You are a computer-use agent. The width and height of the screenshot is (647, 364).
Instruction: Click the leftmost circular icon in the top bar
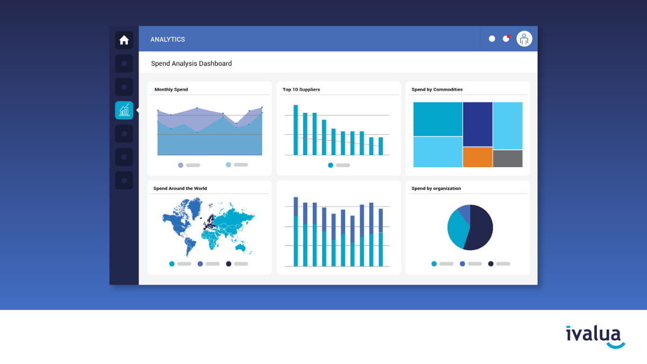click(x=491, y=38)
